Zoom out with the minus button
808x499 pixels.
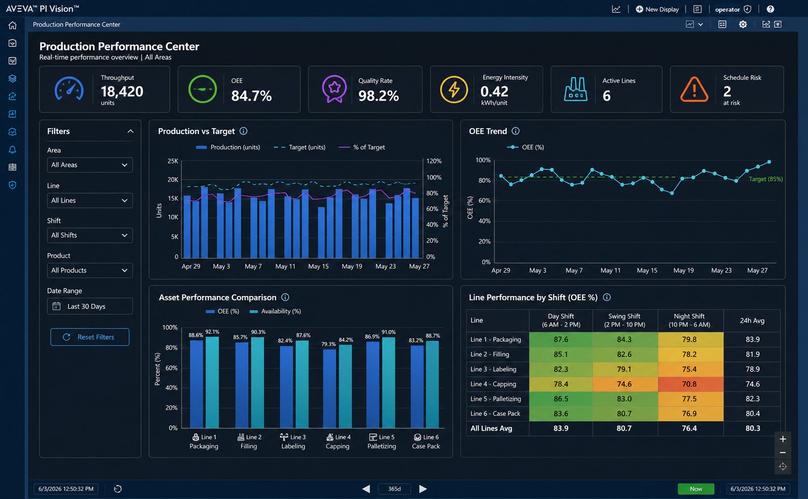pyautogui.click(x=783, y=452)
